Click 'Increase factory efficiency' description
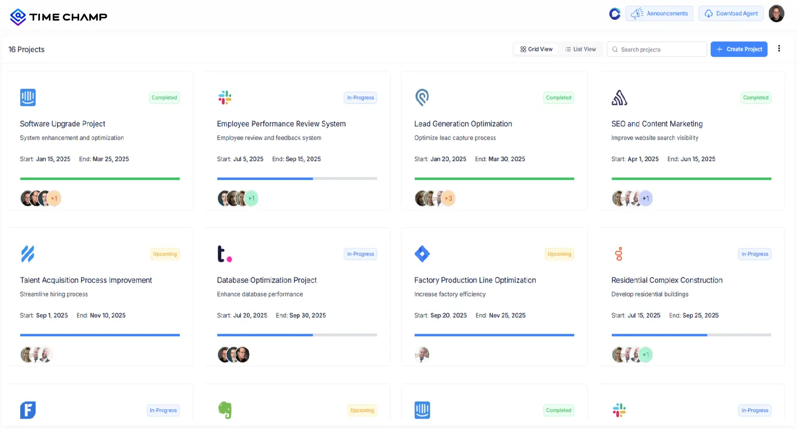 (x=450, y=294)
